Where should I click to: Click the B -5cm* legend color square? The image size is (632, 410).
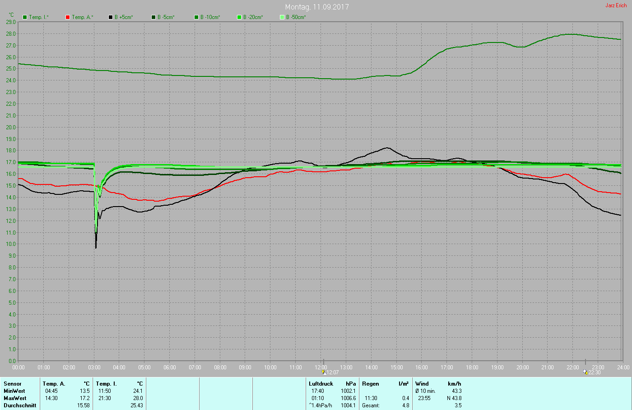tap(153, 17)
